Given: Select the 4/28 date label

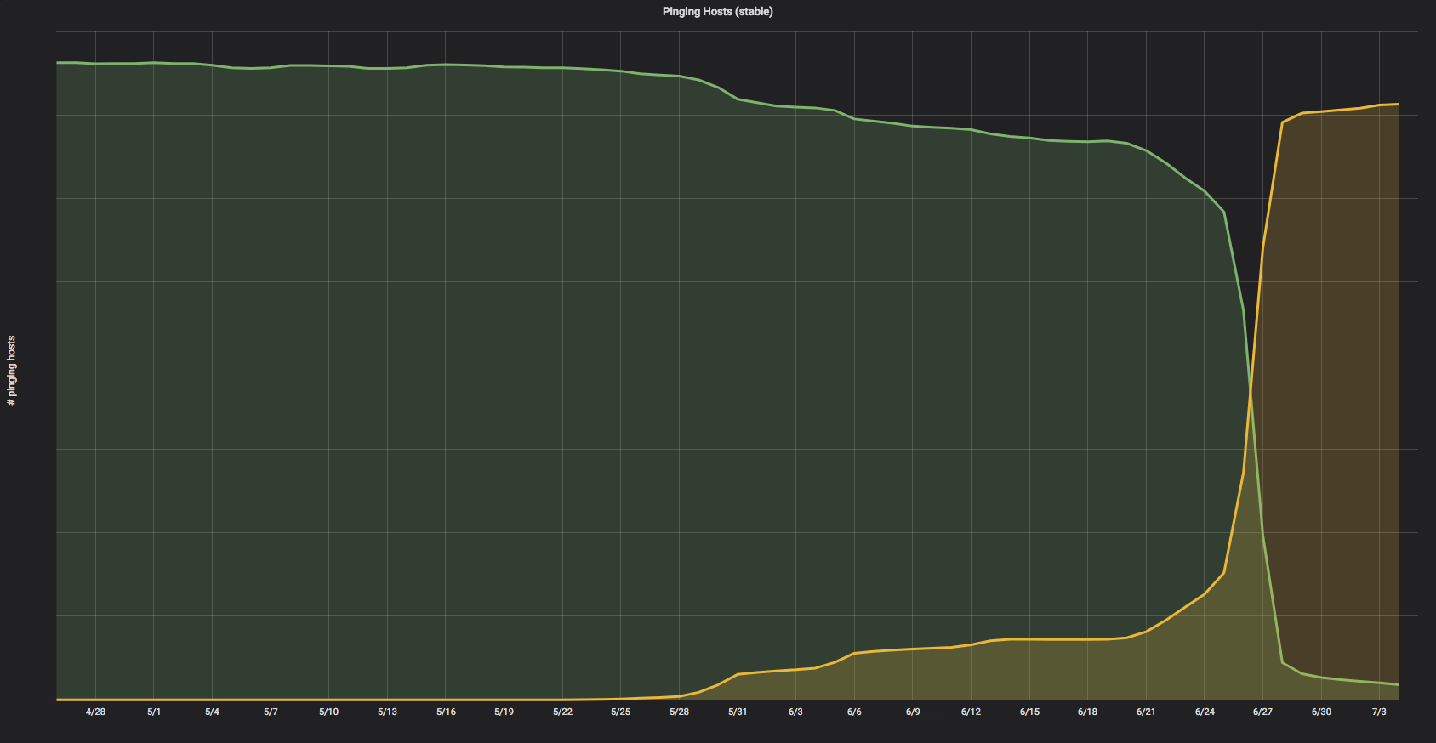Looking at the screenshot, I should click(x=95, y=712).
